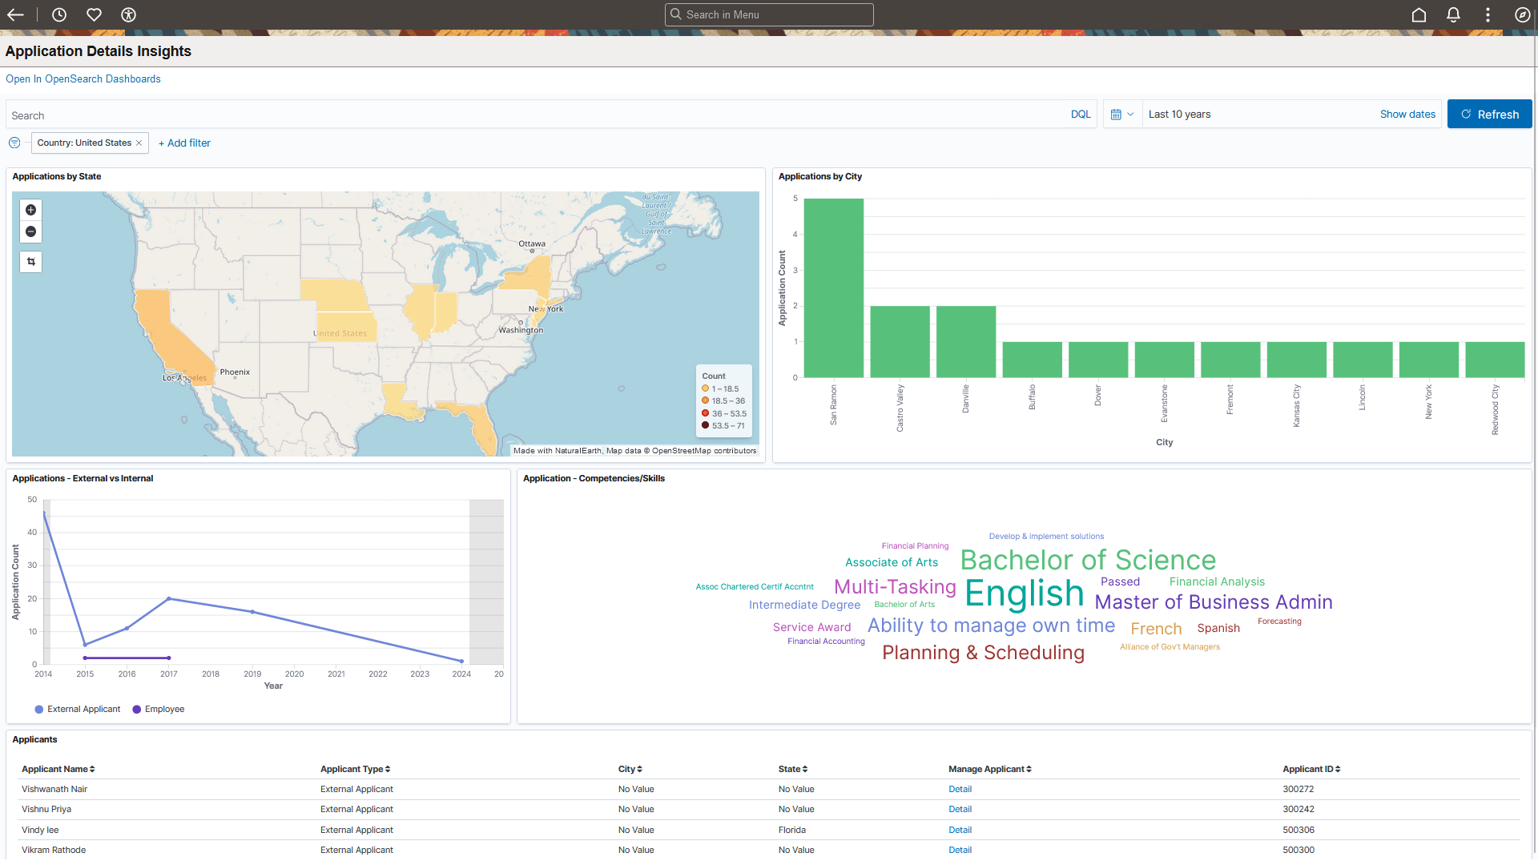The height and width of the screenshot is (865, 1538).
Task: Zoom in on the state map
Action: point(30,210)
